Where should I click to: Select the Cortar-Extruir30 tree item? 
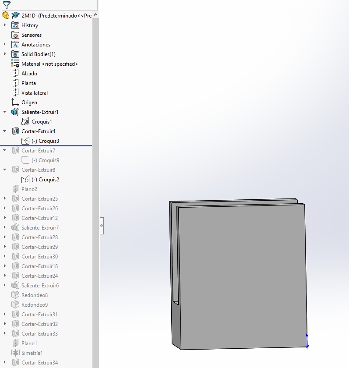click(39, 257)
